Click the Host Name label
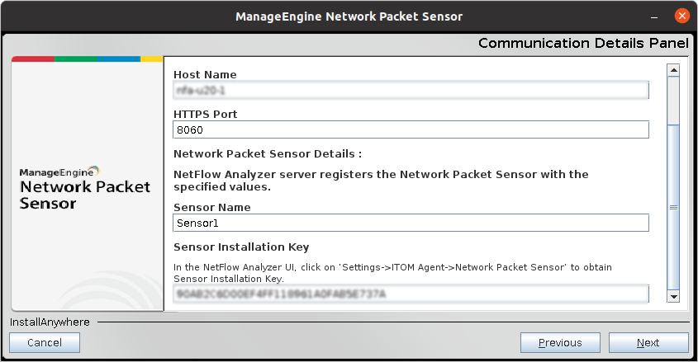Screen dimensions: 698x362 tap(205, 75)
